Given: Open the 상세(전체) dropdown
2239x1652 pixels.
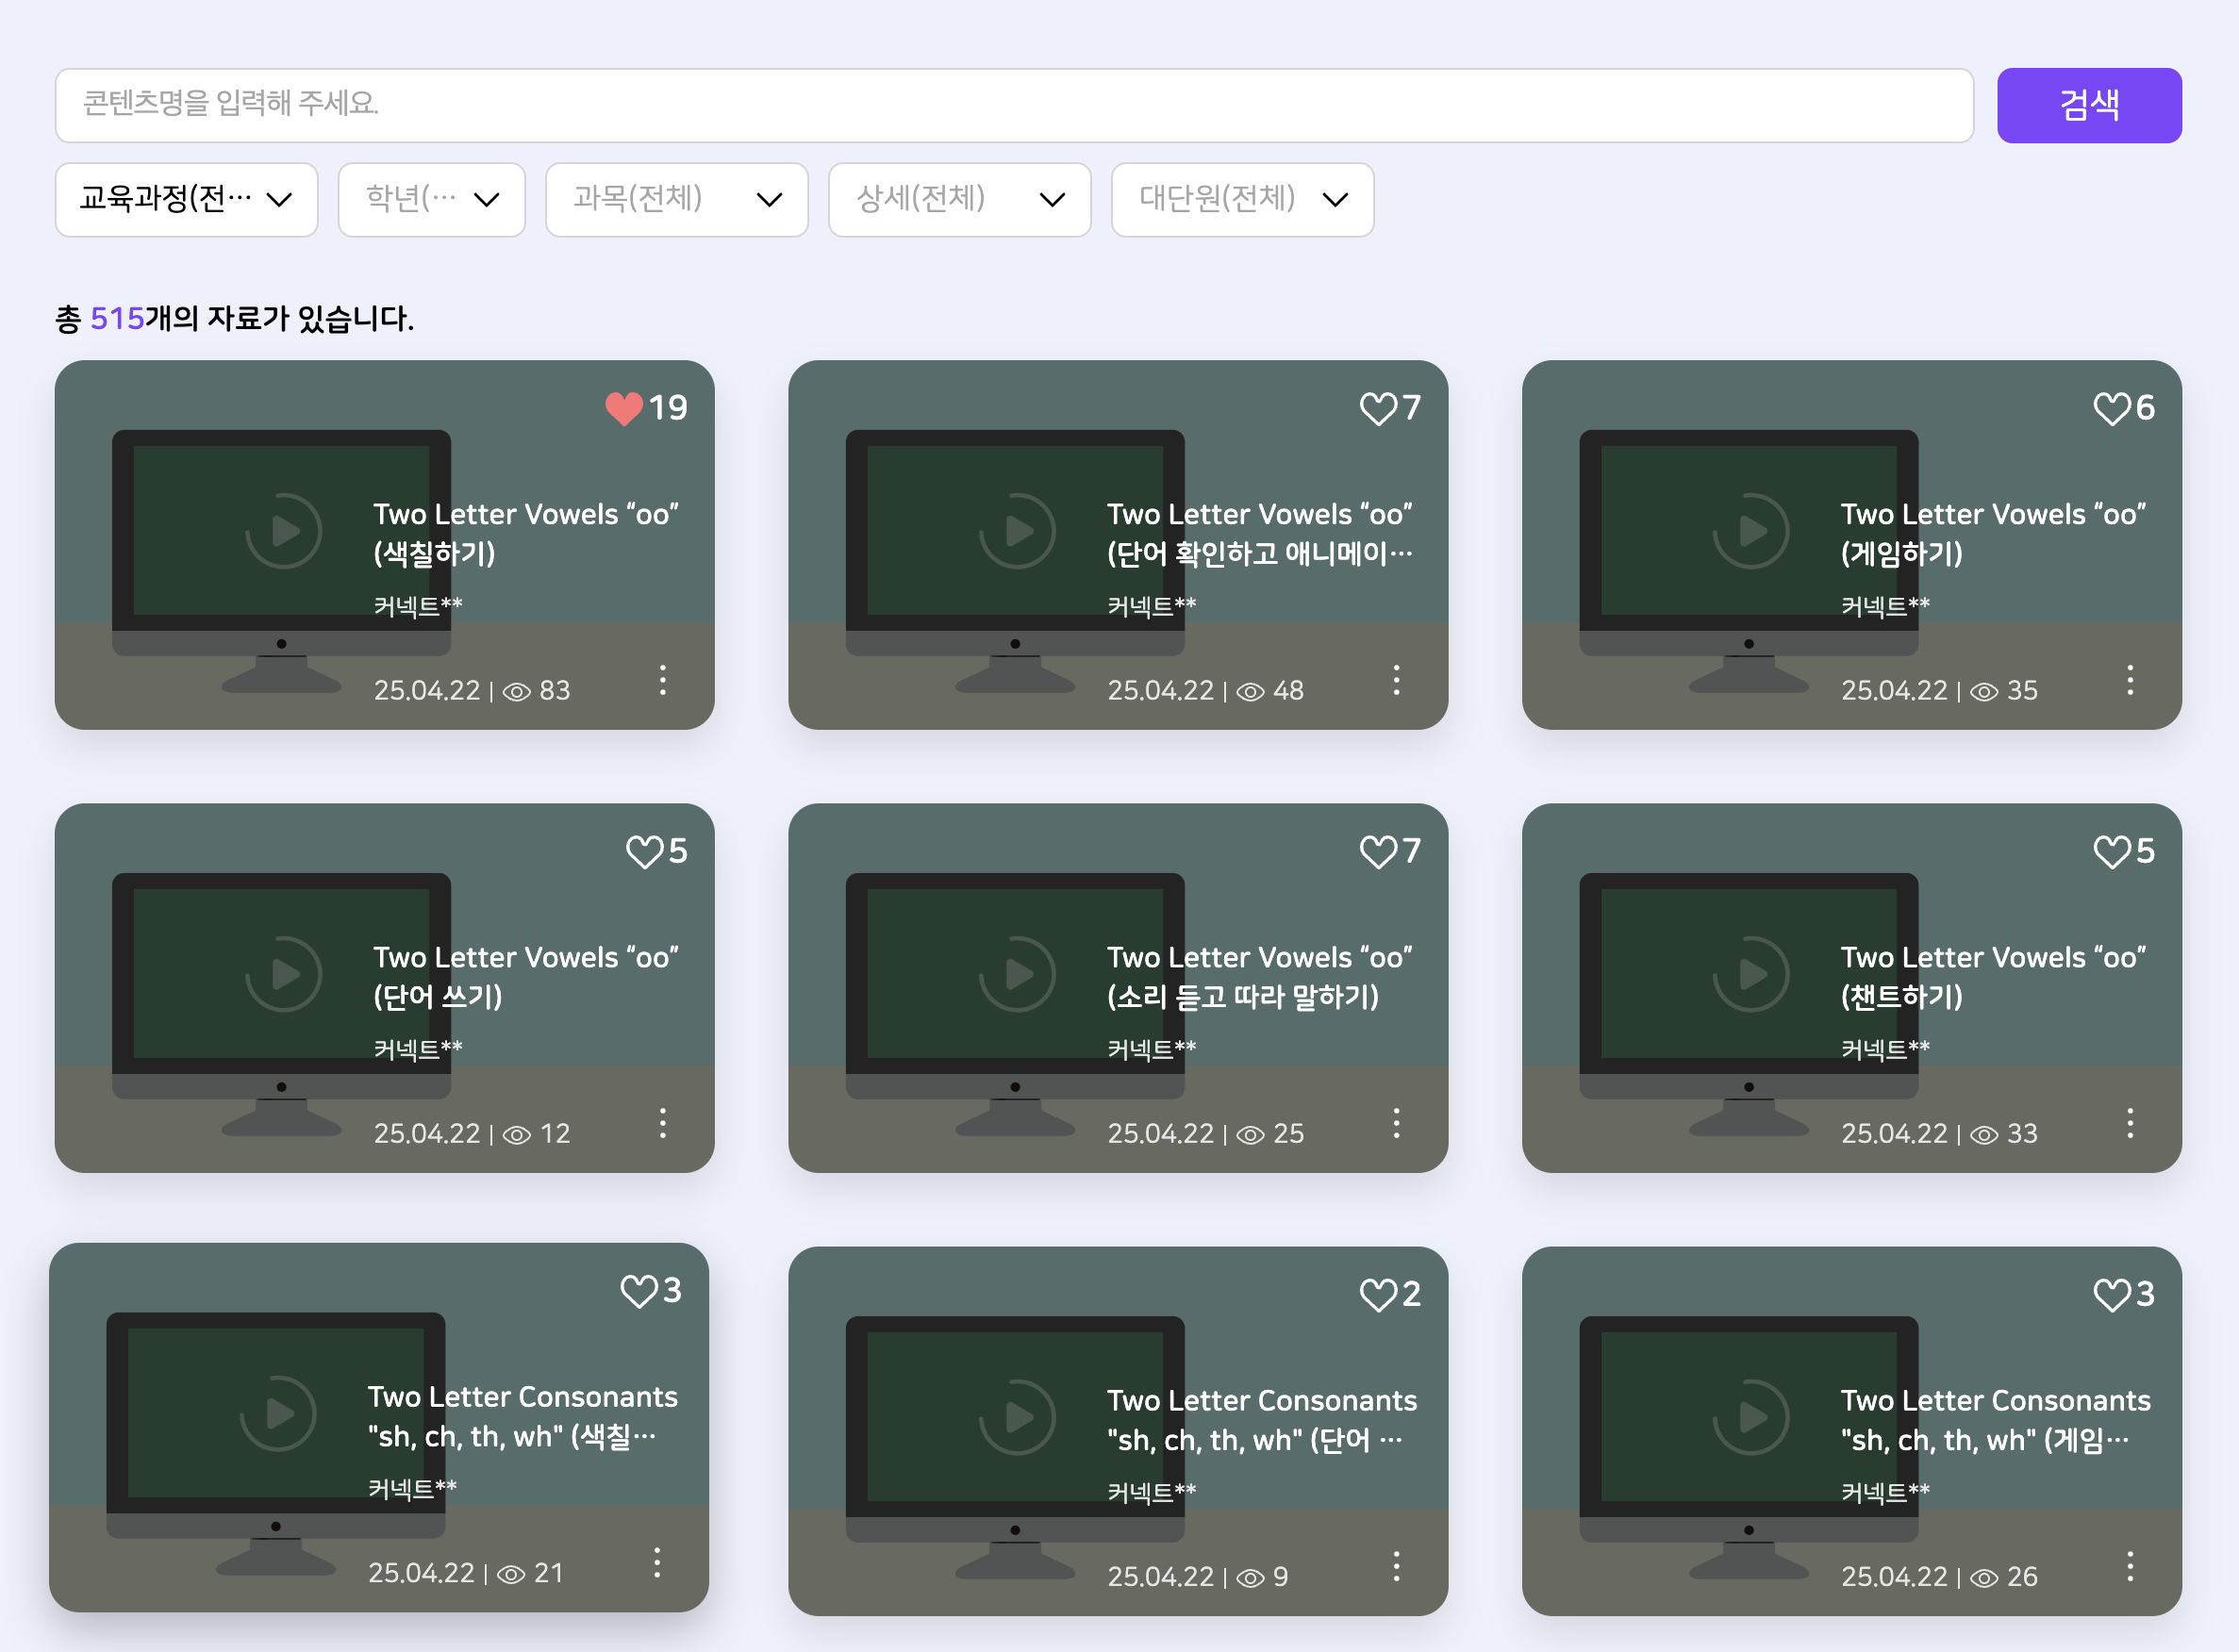Looking at the screenshot, I should click(x=959, y=199).
